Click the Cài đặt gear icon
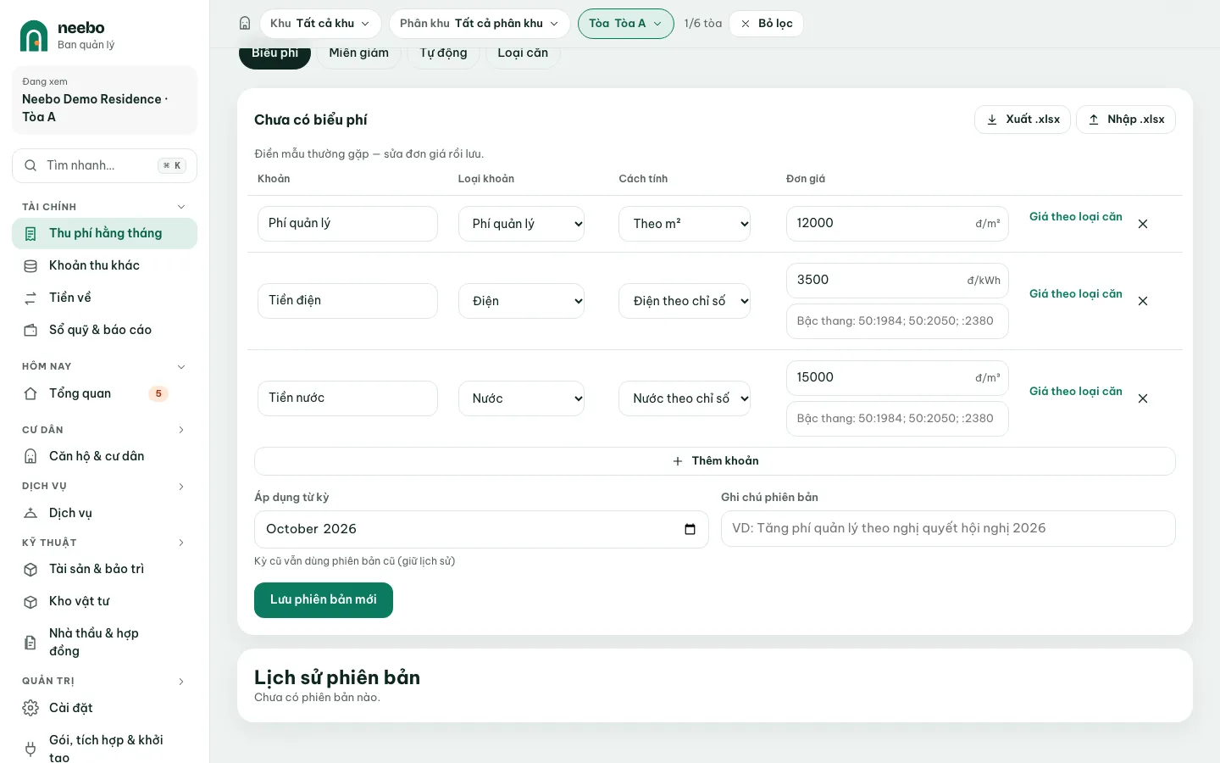 30,708
